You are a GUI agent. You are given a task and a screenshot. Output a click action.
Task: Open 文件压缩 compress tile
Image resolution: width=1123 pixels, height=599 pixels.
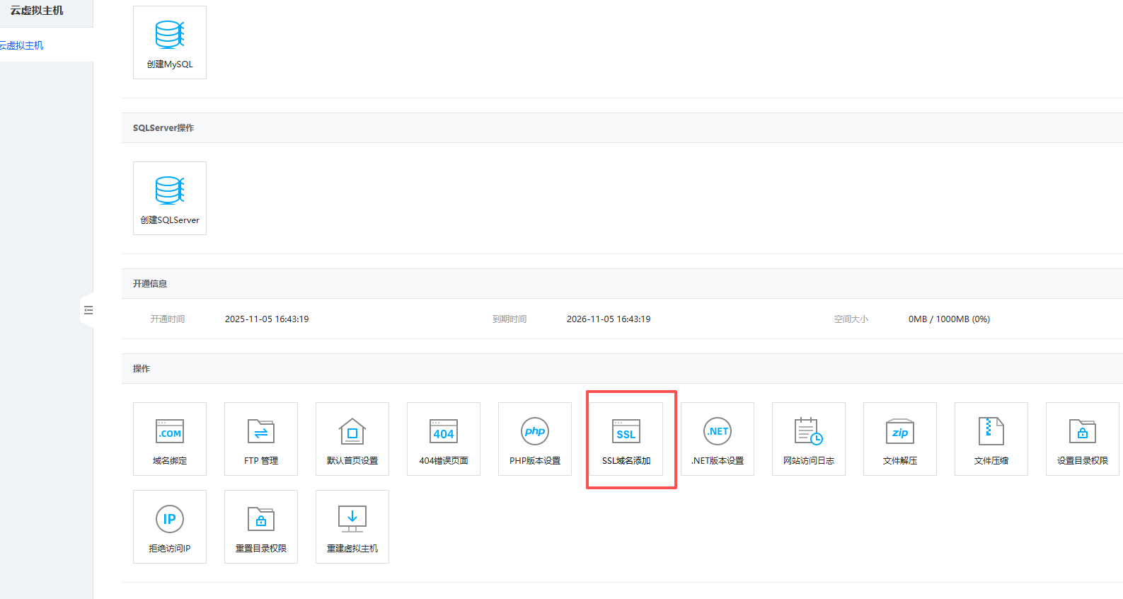point(991,439)
